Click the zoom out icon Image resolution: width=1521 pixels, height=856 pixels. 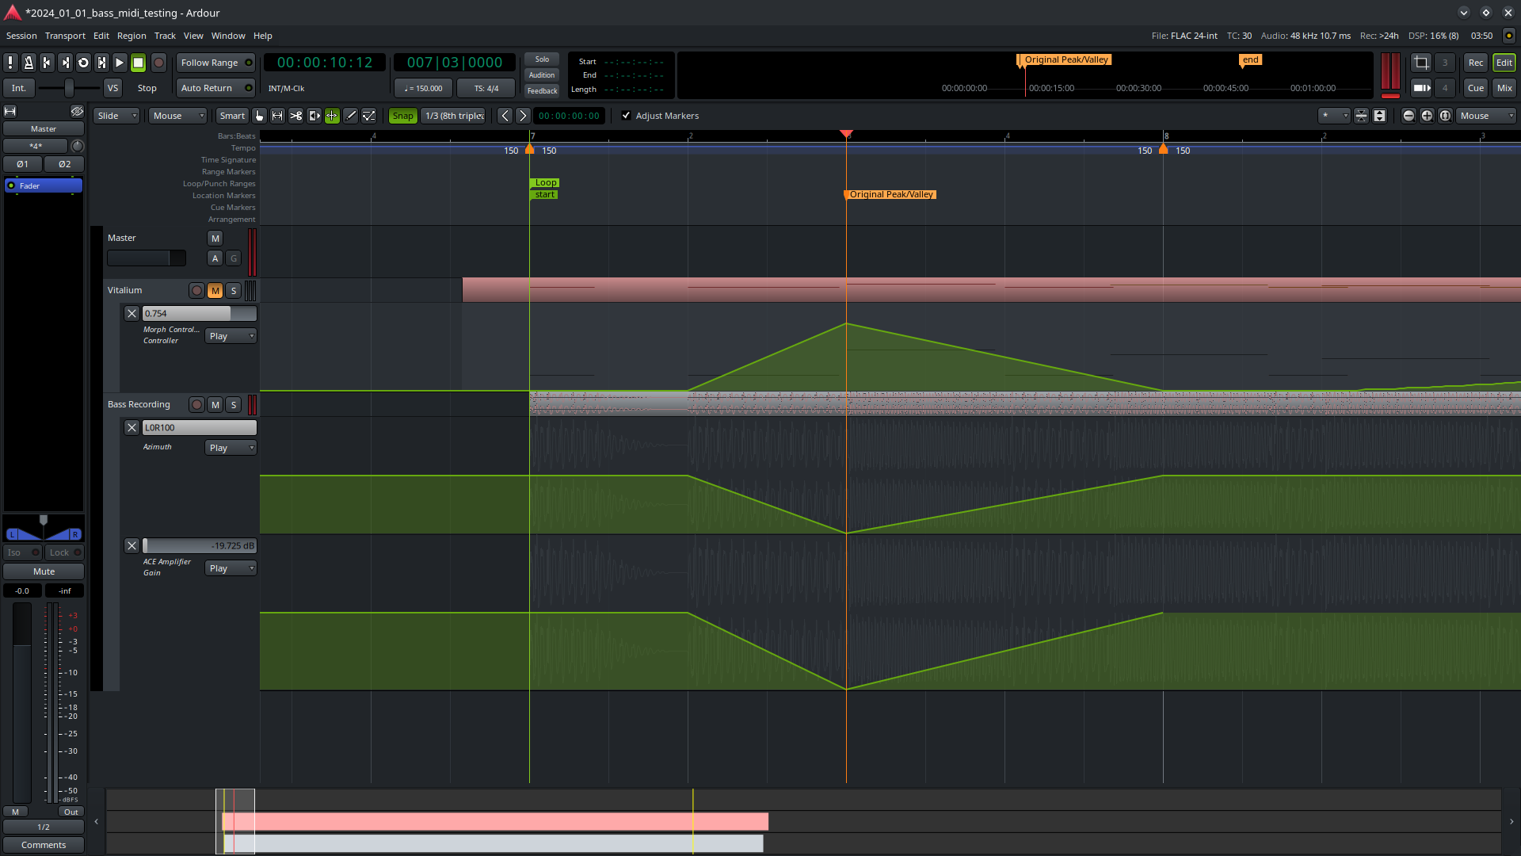(1409, 116)
